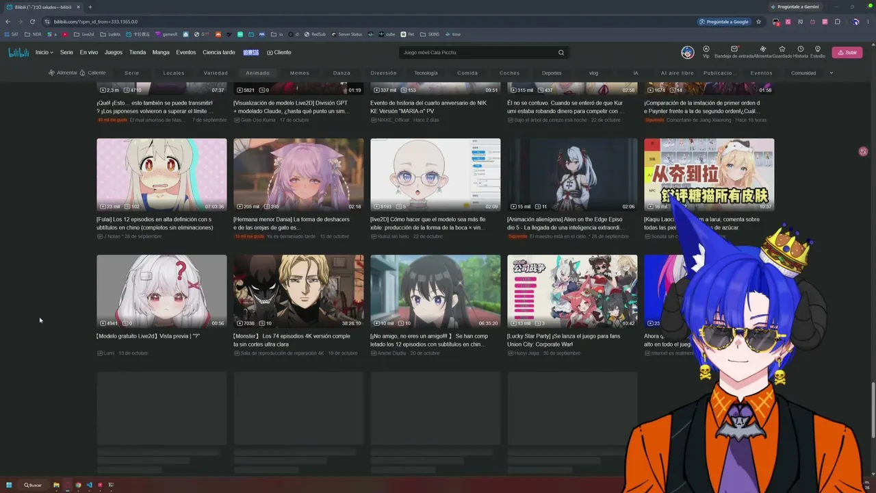Click the browser address bar URL
Screen dimensions: 876x493
[x=96, y=22]
